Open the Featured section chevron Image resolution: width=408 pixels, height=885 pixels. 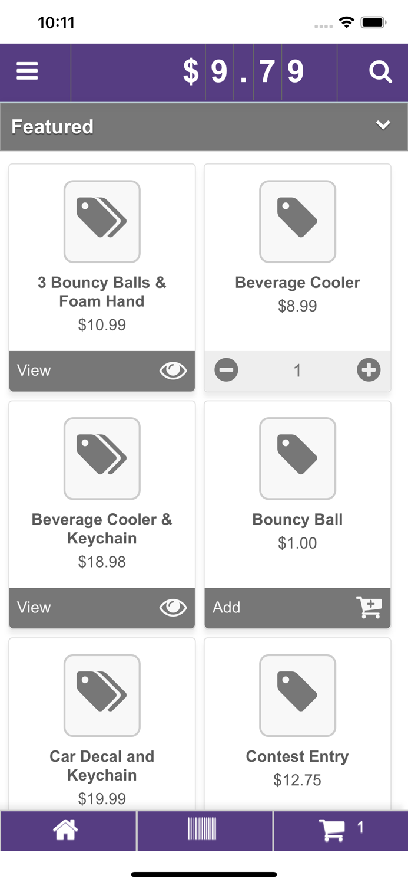[x=383, y=125]
